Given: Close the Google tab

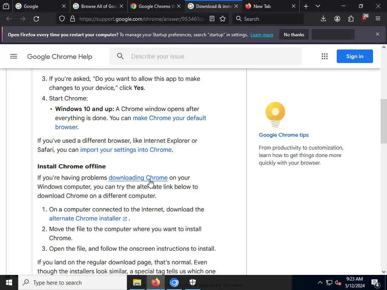Looking at the screenshot, I should [63, 6].
